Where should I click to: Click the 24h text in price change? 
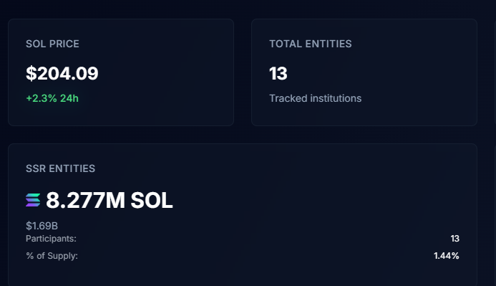[x=69, y=98]
